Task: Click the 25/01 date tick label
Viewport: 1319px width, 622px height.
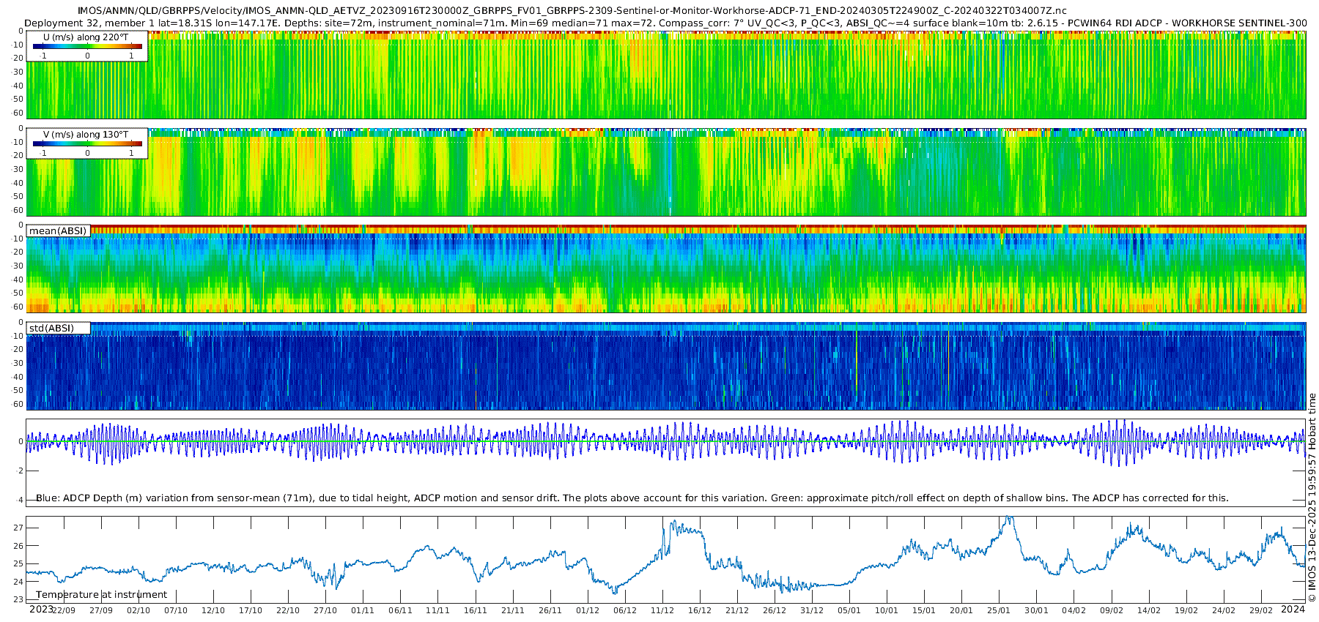Action: [999, 610]
